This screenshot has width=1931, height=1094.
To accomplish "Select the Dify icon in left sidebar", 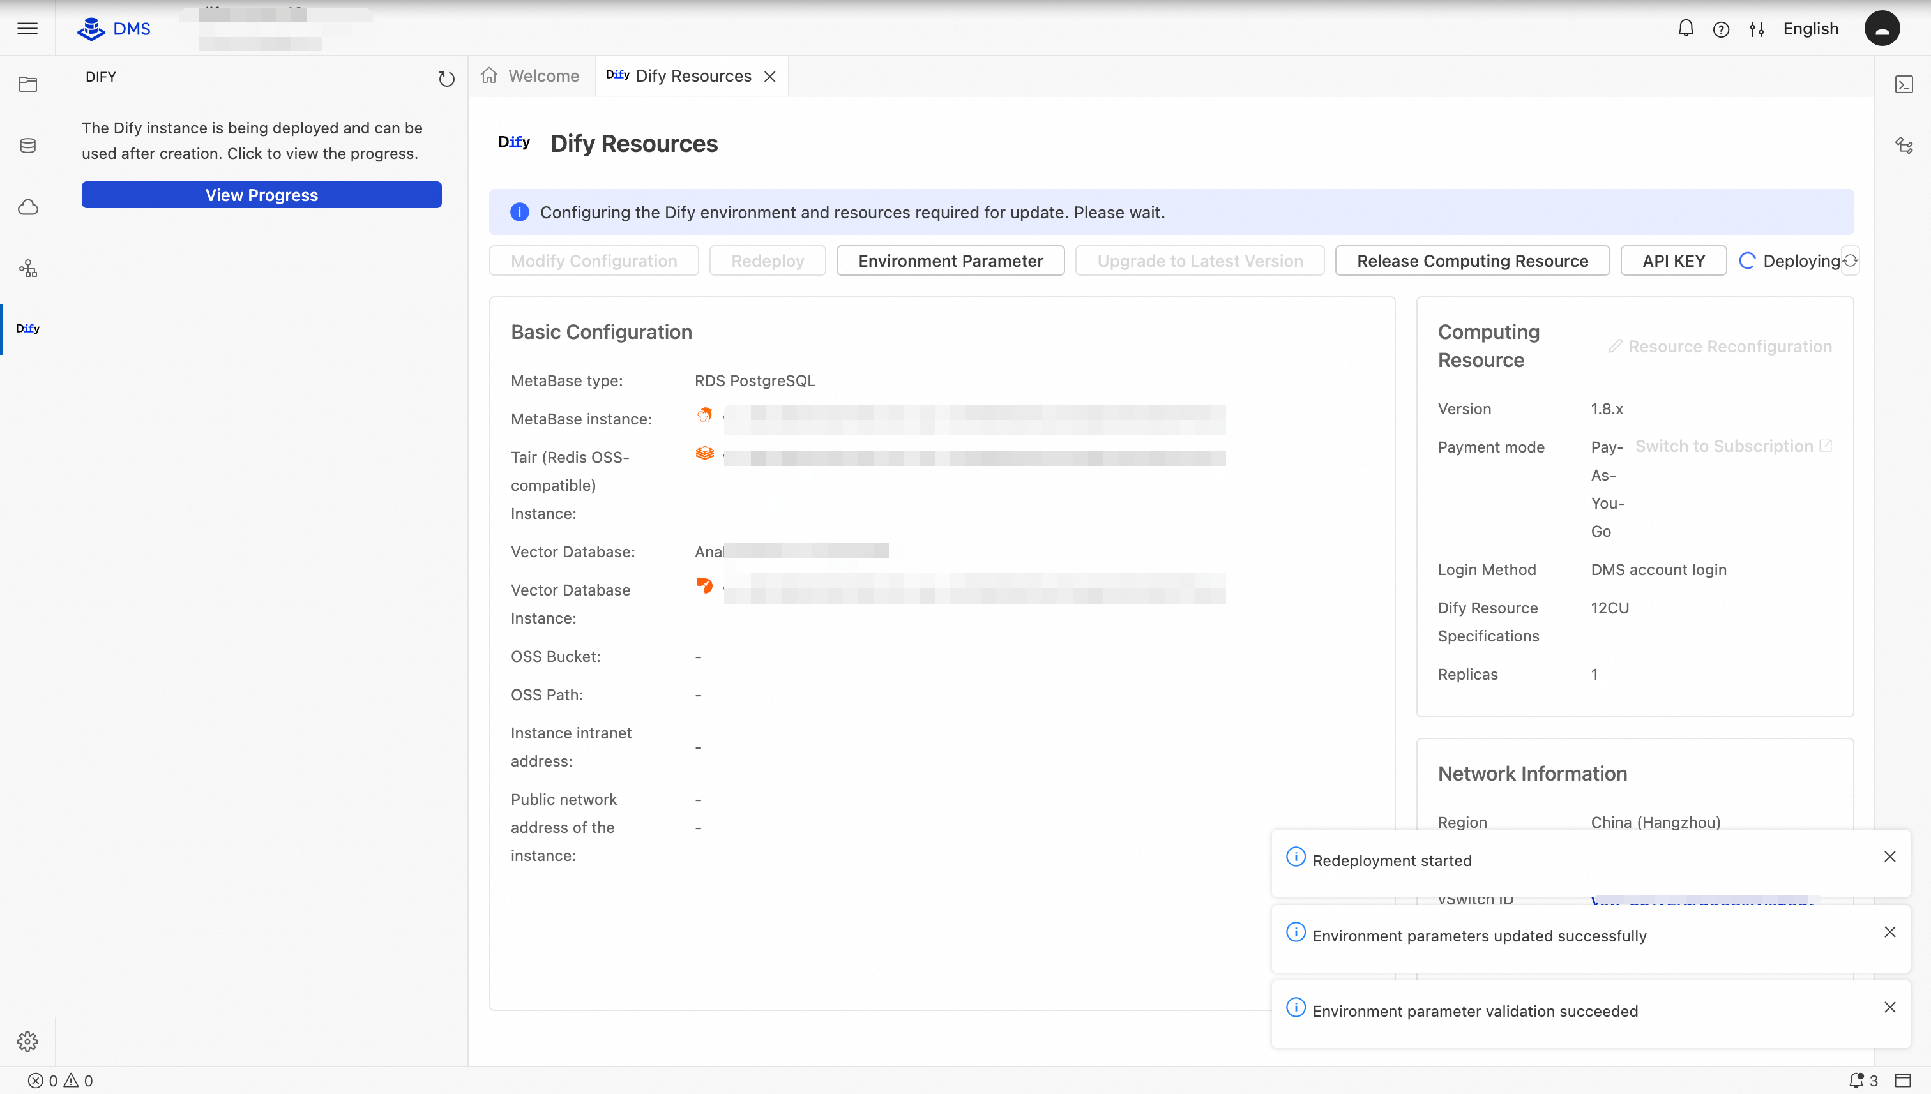I will click(x=28, y=328).
